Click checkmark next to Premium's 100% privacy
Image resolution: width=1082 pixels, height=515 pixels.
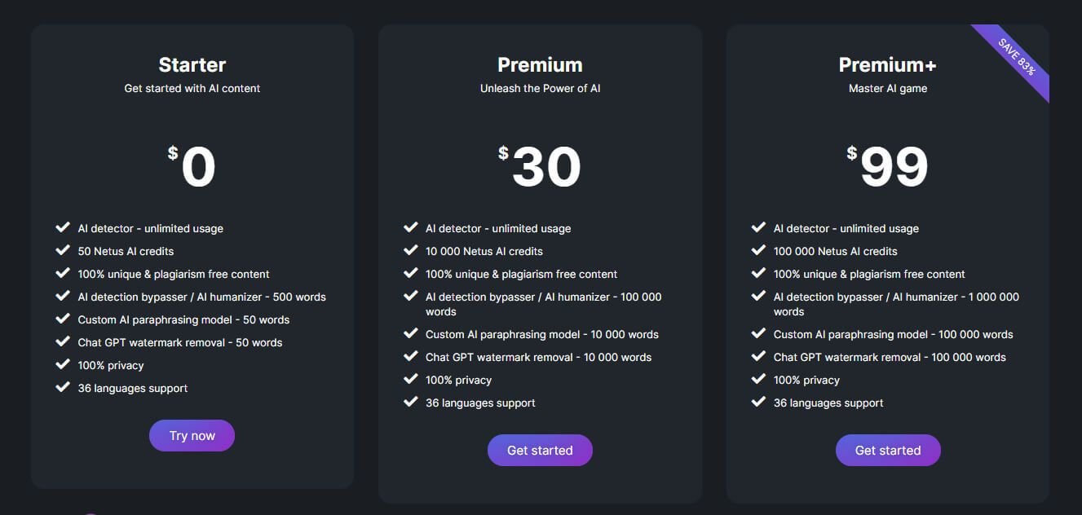pos(411,379)
